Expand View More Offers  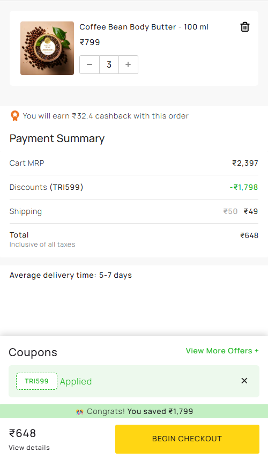(222, 351)
